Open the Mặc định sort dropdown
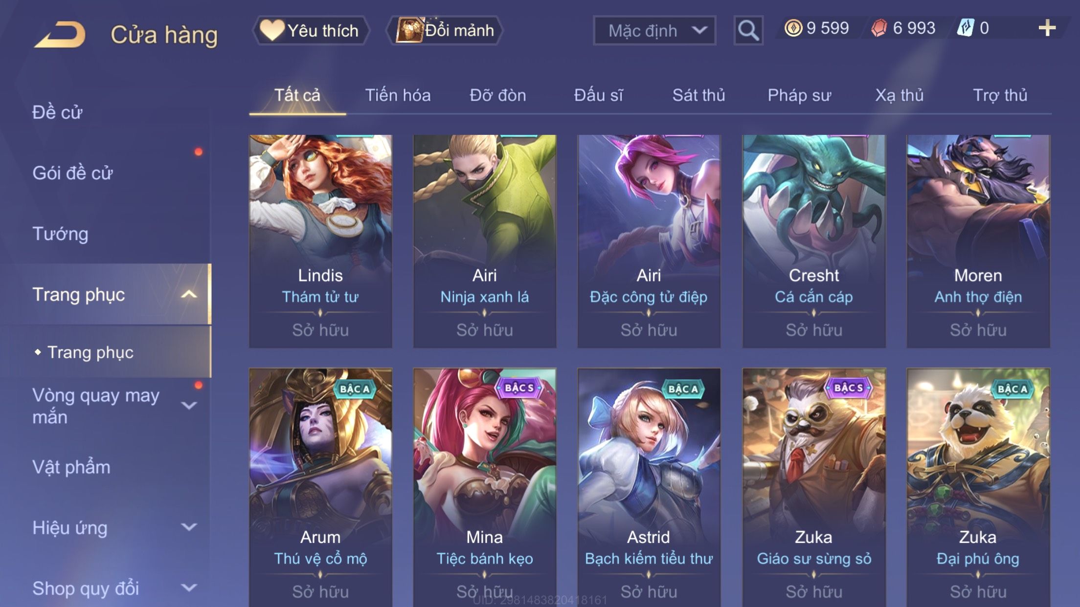The image size is (1080, 607). pyautogui.click(x=654, y=30)
